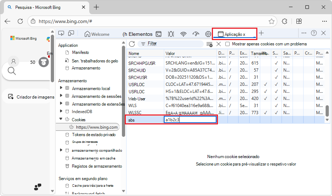Select Grupos de interesses item
Image resolution: width=332 pixels, height=196 pixels.
click(x=85, y=142)
